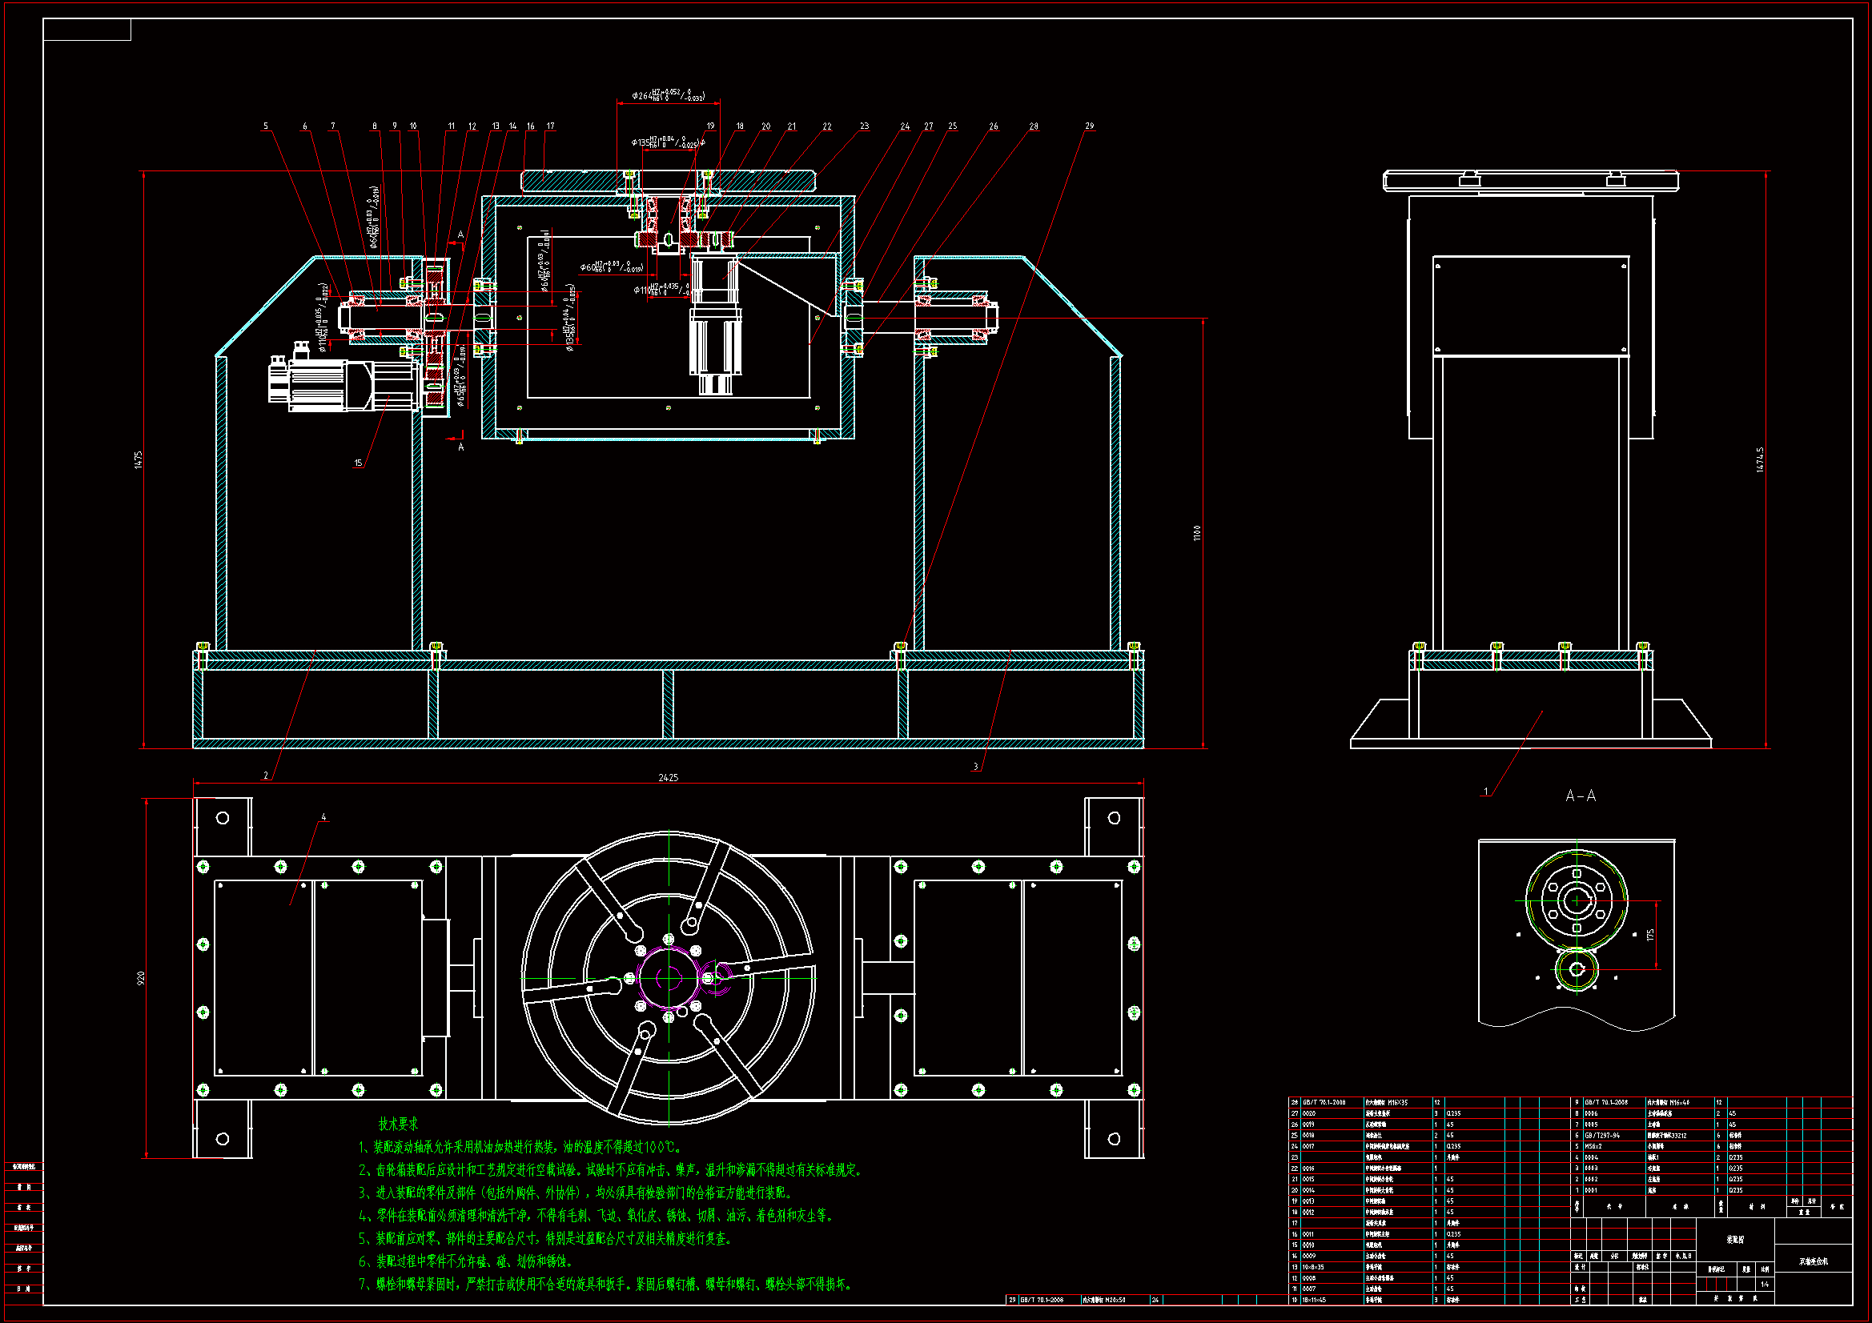The width and height of the screenshot is (1872, 1323).
Task: Click the empty box at frame's top-left corner
Action: 86,30
